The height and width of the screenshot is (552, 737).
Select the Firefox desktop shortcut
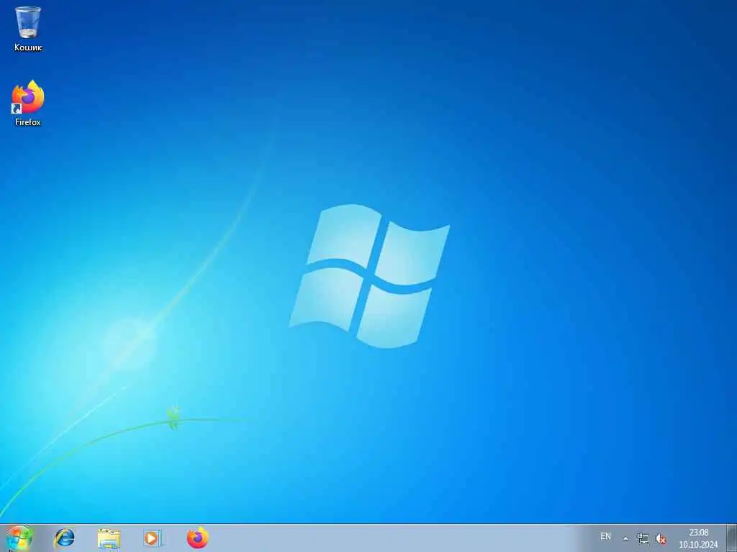tap(28, 103)
